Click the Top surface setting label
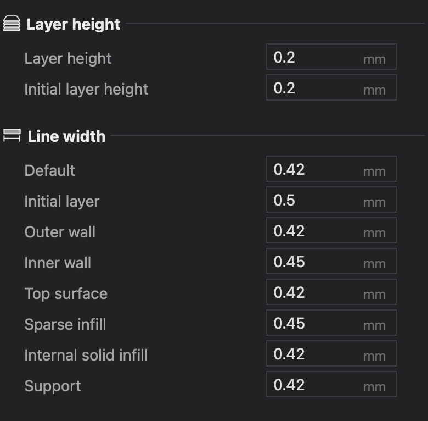428x421 pixels. click(66, 294)
